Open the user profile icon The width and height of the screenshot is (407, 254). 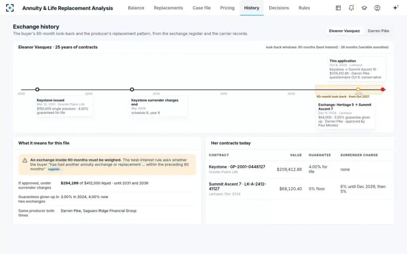pyautogui.click(x=377, y=8)
